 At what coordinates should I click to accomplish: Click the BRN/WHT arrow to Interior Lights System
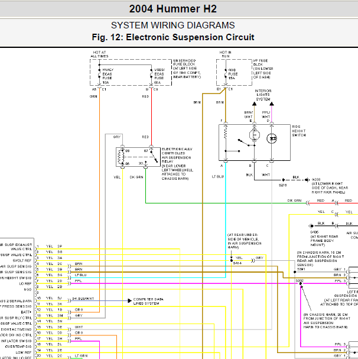255,104
